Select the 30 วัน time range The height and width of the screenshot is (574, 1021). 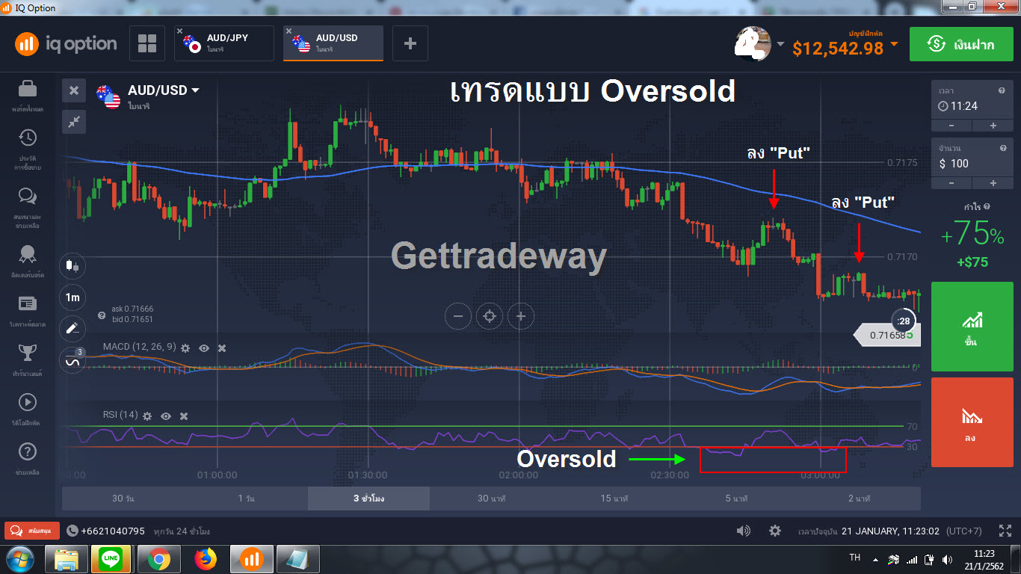coord(123,499)
